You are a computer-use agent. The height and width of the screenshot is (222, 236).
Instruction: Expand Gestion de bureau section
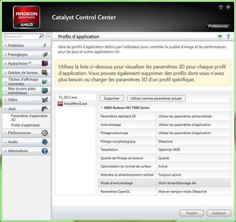coord(6,73)
